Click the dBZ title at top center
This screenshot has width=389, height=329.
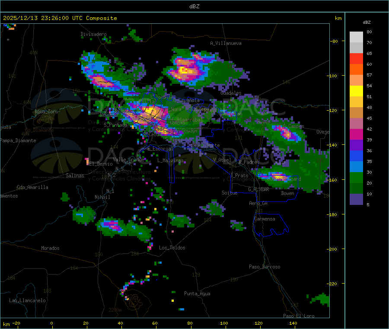[x=194, y=6]
